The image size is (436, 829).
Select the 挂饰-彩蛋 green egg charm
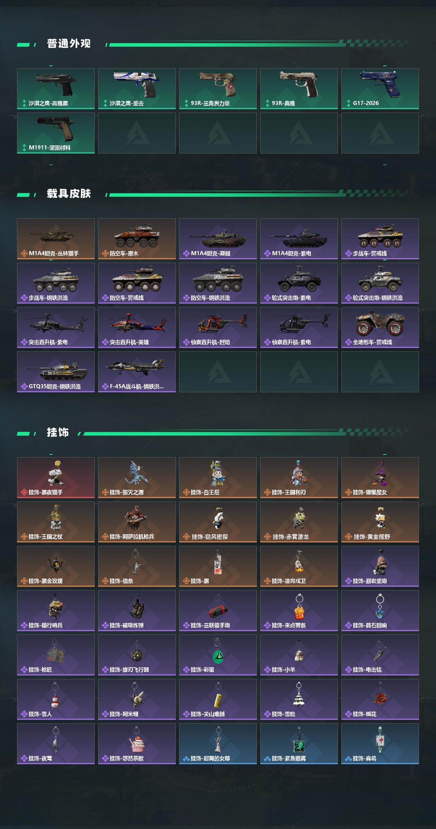(x=218, y=655)
